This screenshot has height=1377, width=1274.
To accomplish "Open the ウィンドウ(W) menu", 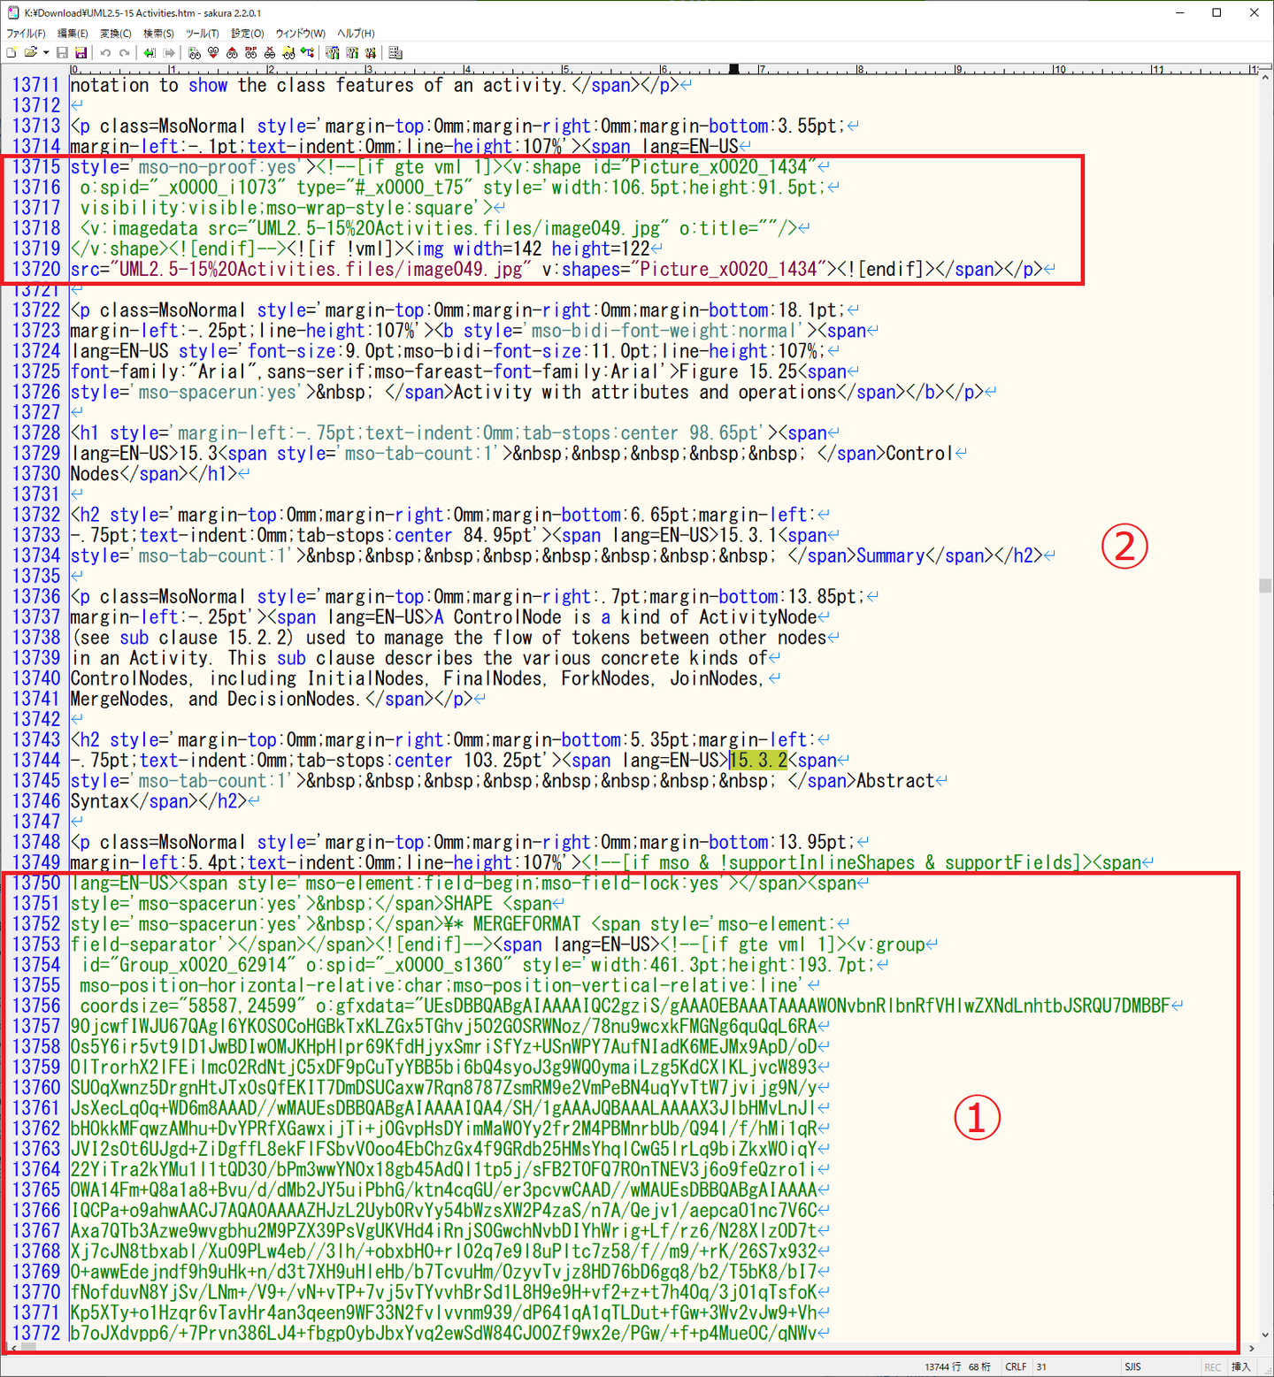I will click(301, 34).
